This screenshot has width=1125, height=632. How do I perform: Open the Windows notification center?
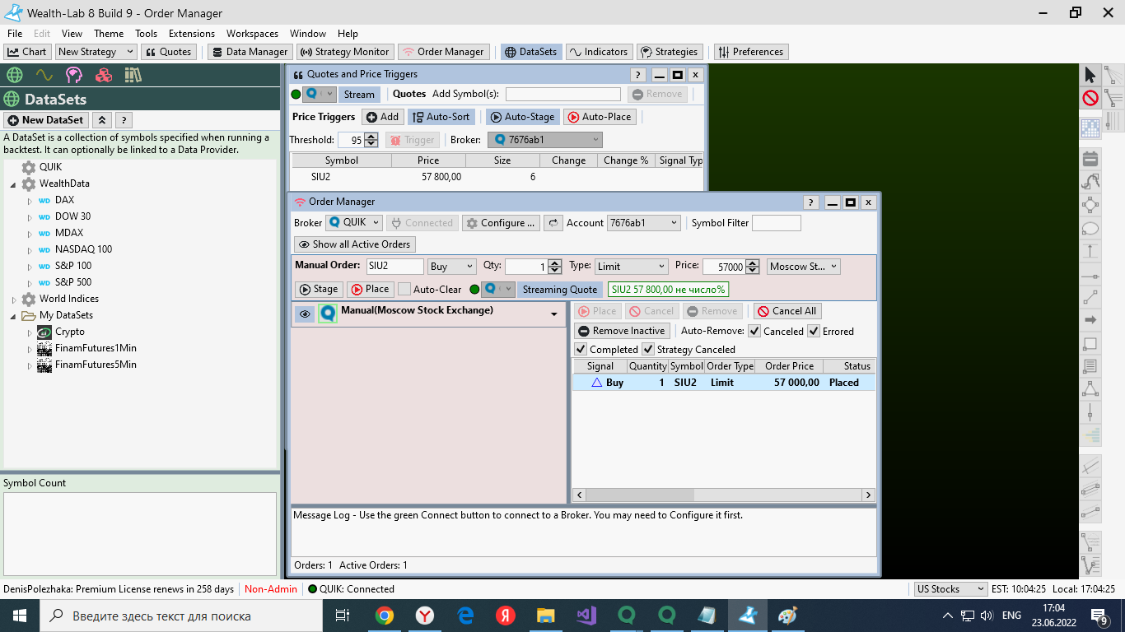1099,616
